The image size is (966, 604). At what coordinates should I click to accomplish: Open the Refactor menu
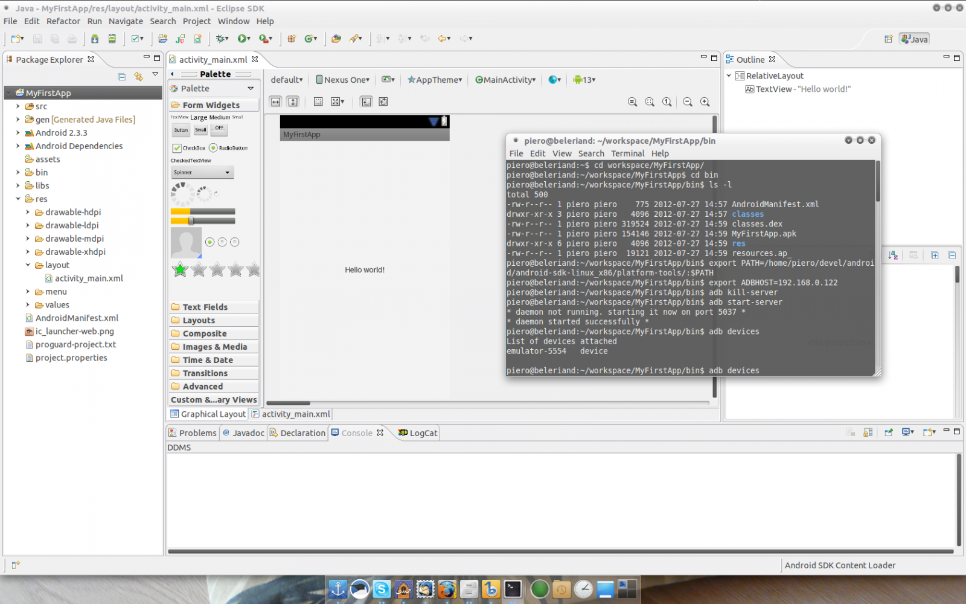(x=63, y=21)
